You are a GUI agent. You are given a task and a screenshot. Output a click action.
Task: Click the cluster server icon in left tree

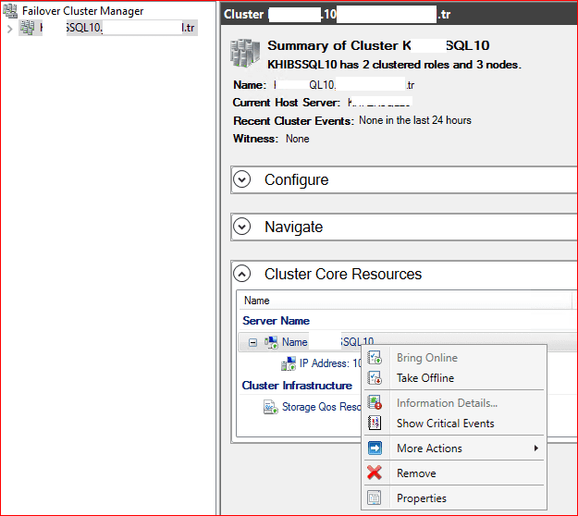coord(28,28)
